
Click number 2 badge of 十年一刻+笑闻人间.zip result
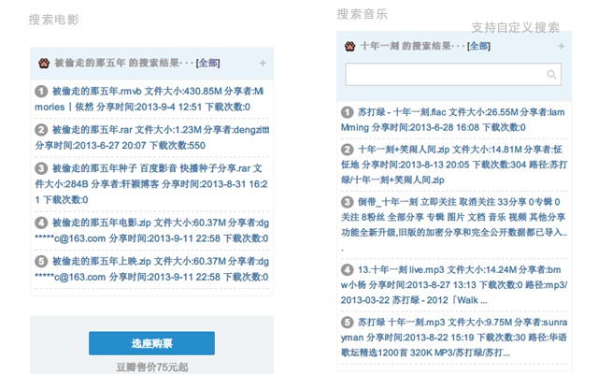349,150
